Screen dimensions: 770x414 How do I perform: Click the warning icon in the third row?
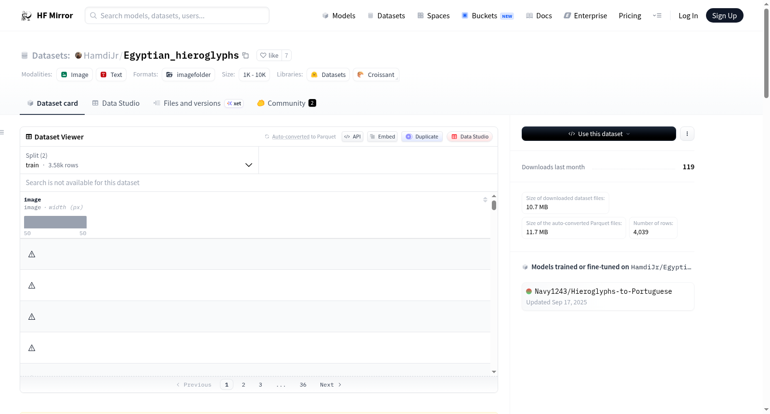tap(32, 316)
